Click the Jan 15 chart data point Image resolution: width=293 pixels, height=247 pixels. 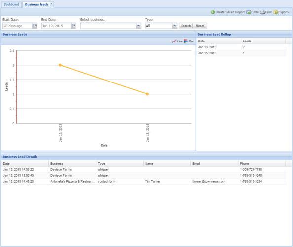tap(147, 94)
